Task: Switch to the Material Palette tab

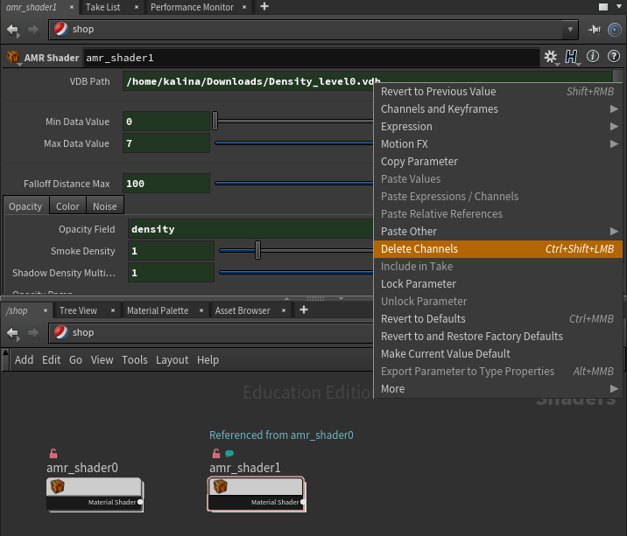Action: point(157,310)
